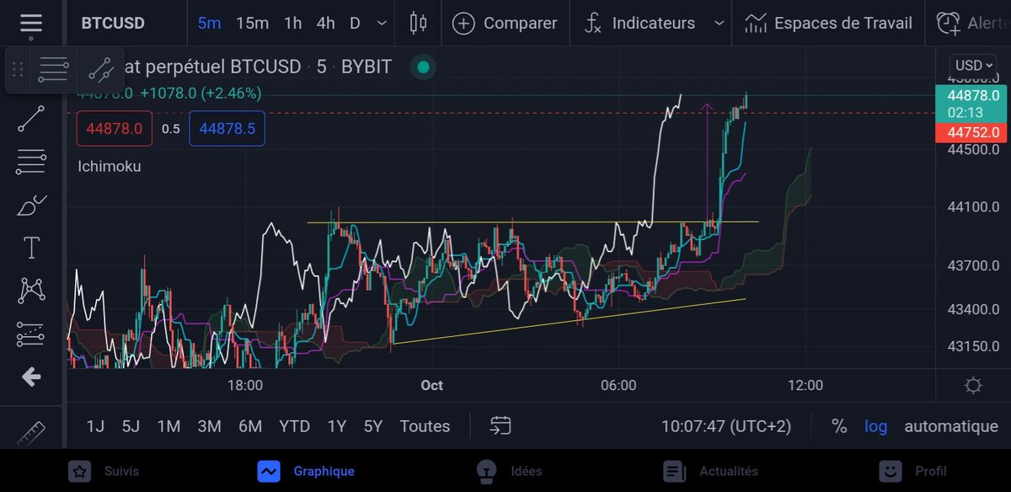
Task: Collapse the drawing toolbar with back arrow
Action: (31, 377)
